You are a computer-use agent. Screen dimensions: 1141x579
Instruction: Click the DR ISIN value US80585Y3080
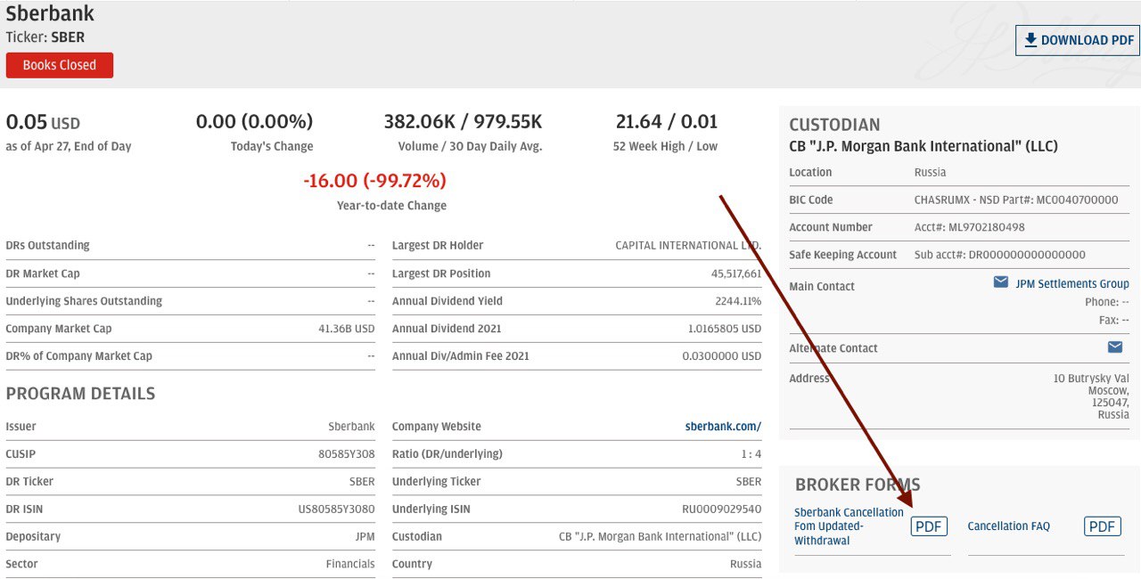click(336, 510)
